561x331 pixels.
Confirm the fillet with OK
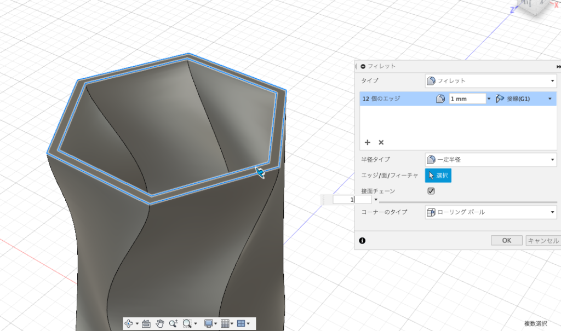tap(507, 241)
